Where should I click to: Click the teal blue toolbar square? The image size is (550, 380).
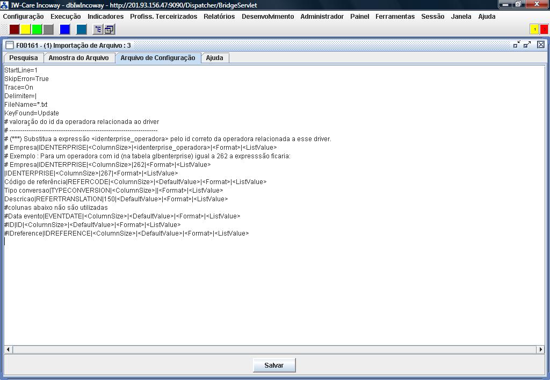tap(82, 29)
